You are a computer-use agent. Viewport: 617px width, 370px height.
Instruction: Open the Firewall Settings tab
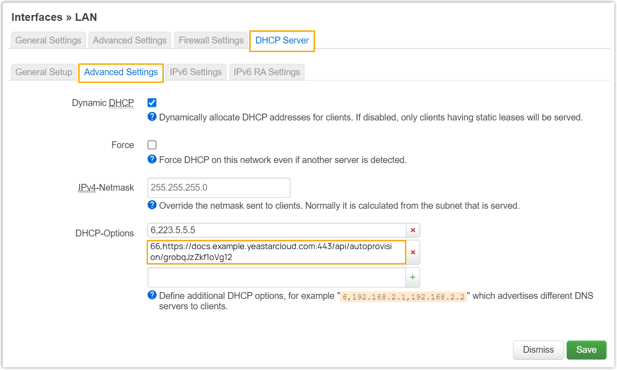211,40
